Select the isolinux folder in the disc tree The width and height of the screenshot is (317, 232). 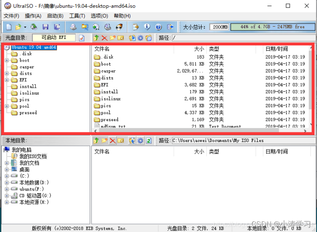[x=29, y=93]
